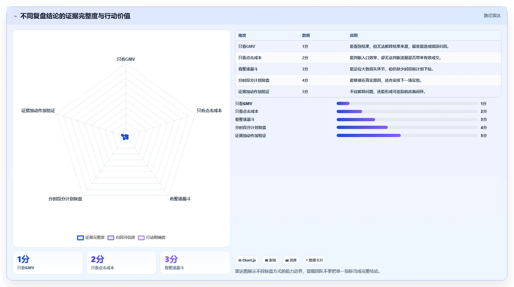This screenshot has height=287, width=514.
Task: Click the 行动明确度 legend color box
Action: pos(141,238)
